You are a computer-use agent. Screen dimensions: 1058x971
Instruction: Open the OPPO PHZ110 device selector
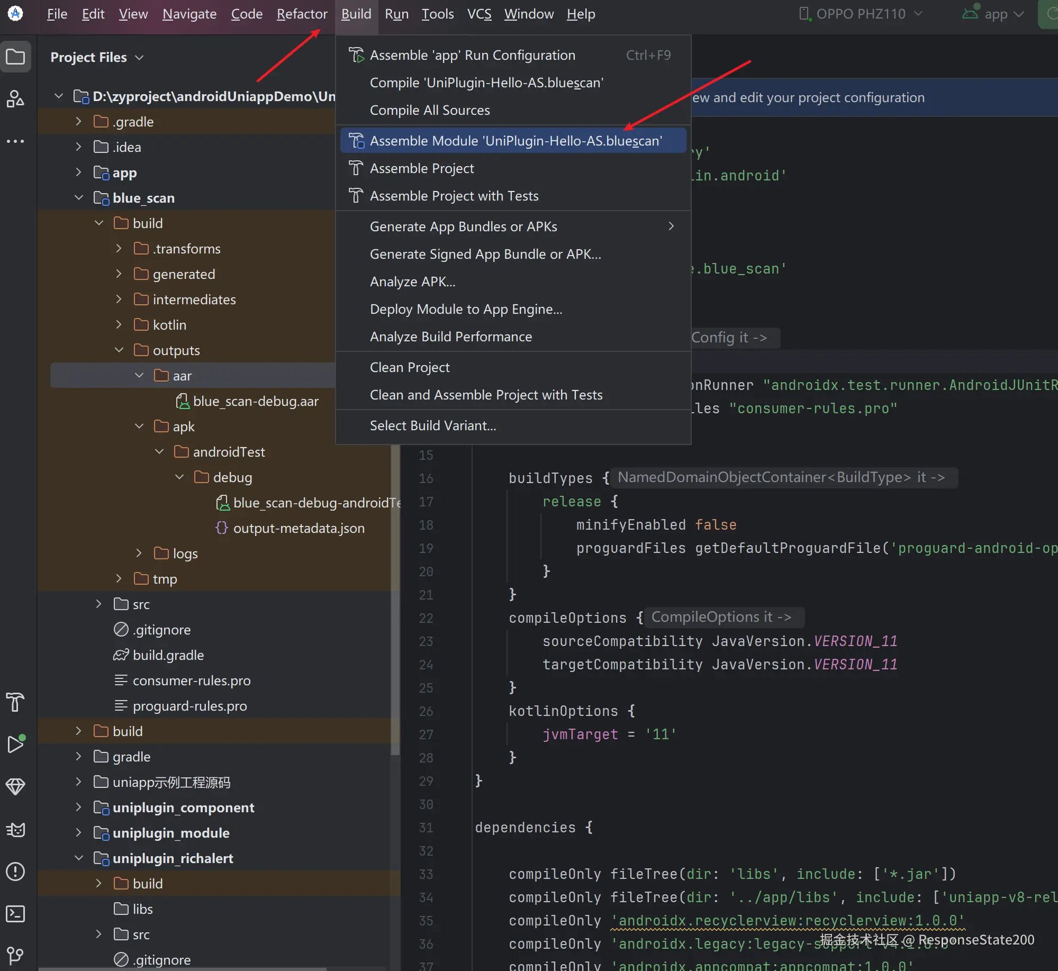click(x=861, y=14)
